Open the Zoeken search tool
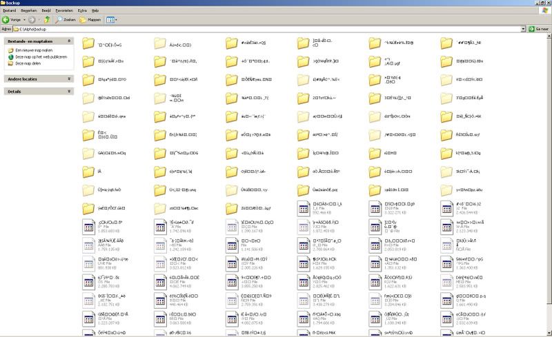The height and width of the screenshot is (337, 552). click(x=65, y=20)
